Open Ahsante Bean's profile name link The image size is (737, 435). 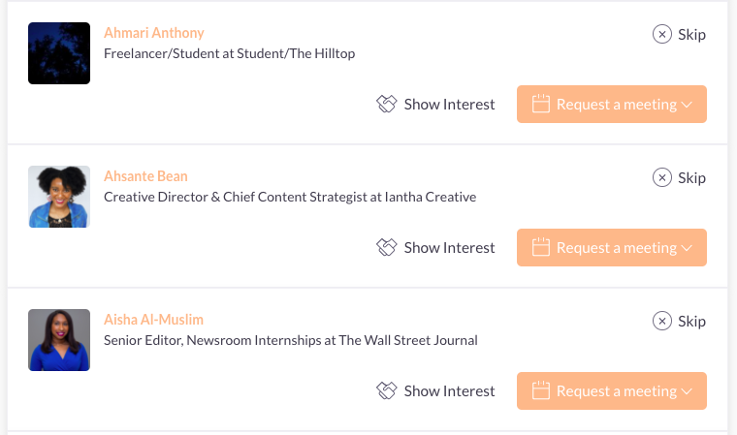pyautogui.click(x=145, y=176)
